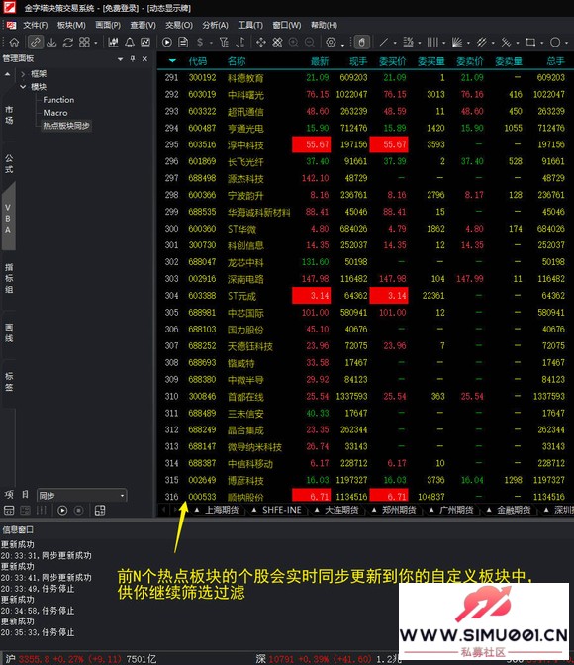The height and width of the screenshot is (665, 574).
Task: Open the 帮助(H) menu
Action: coord(325,25)
